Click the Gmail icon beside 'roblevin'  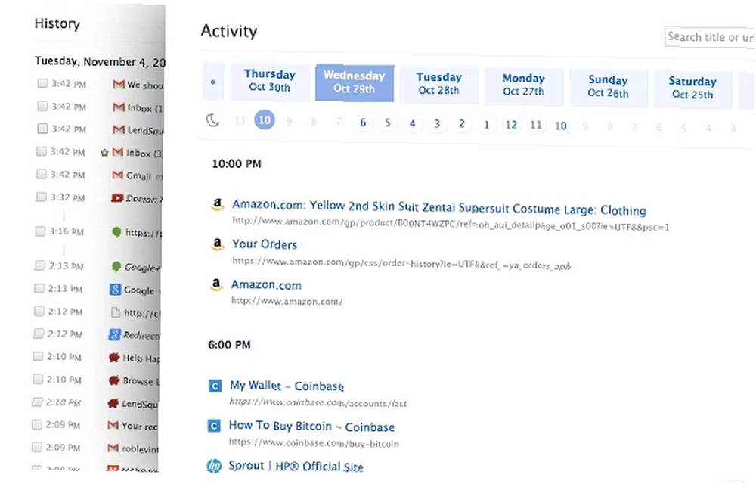point(113,448)
